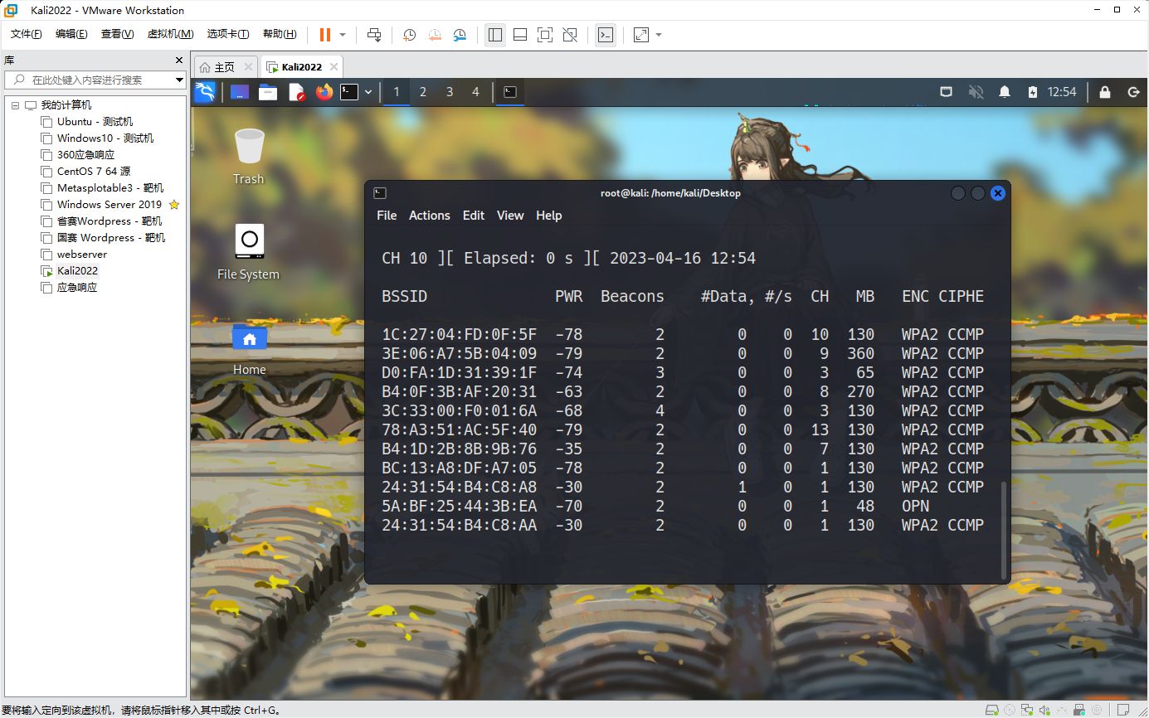The width and height of the screenshot is (1149, 718).
Task: Open the 帮助(H) menu
Action: [280, 34]
